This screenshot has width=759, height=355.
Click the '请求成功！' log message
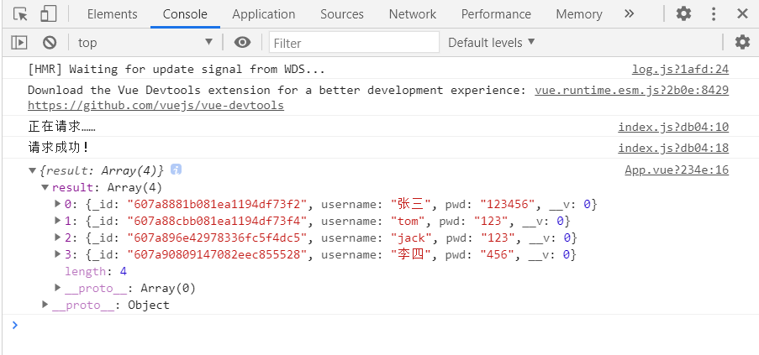click(59, 148)
